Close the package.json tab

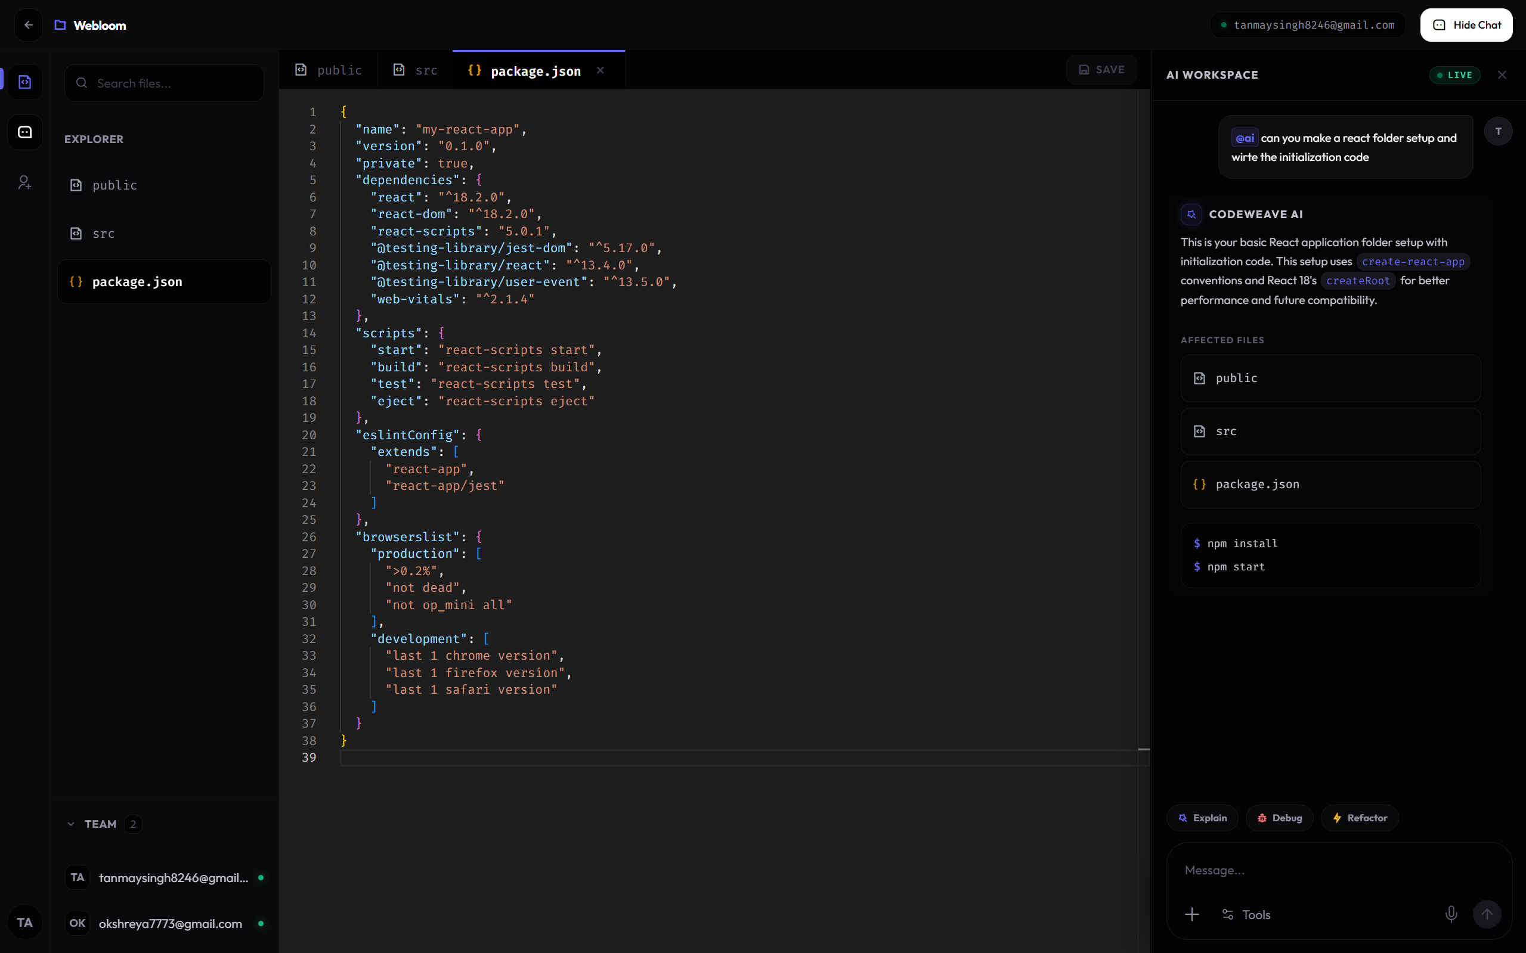pyautogui.click(x=601, y=70)
